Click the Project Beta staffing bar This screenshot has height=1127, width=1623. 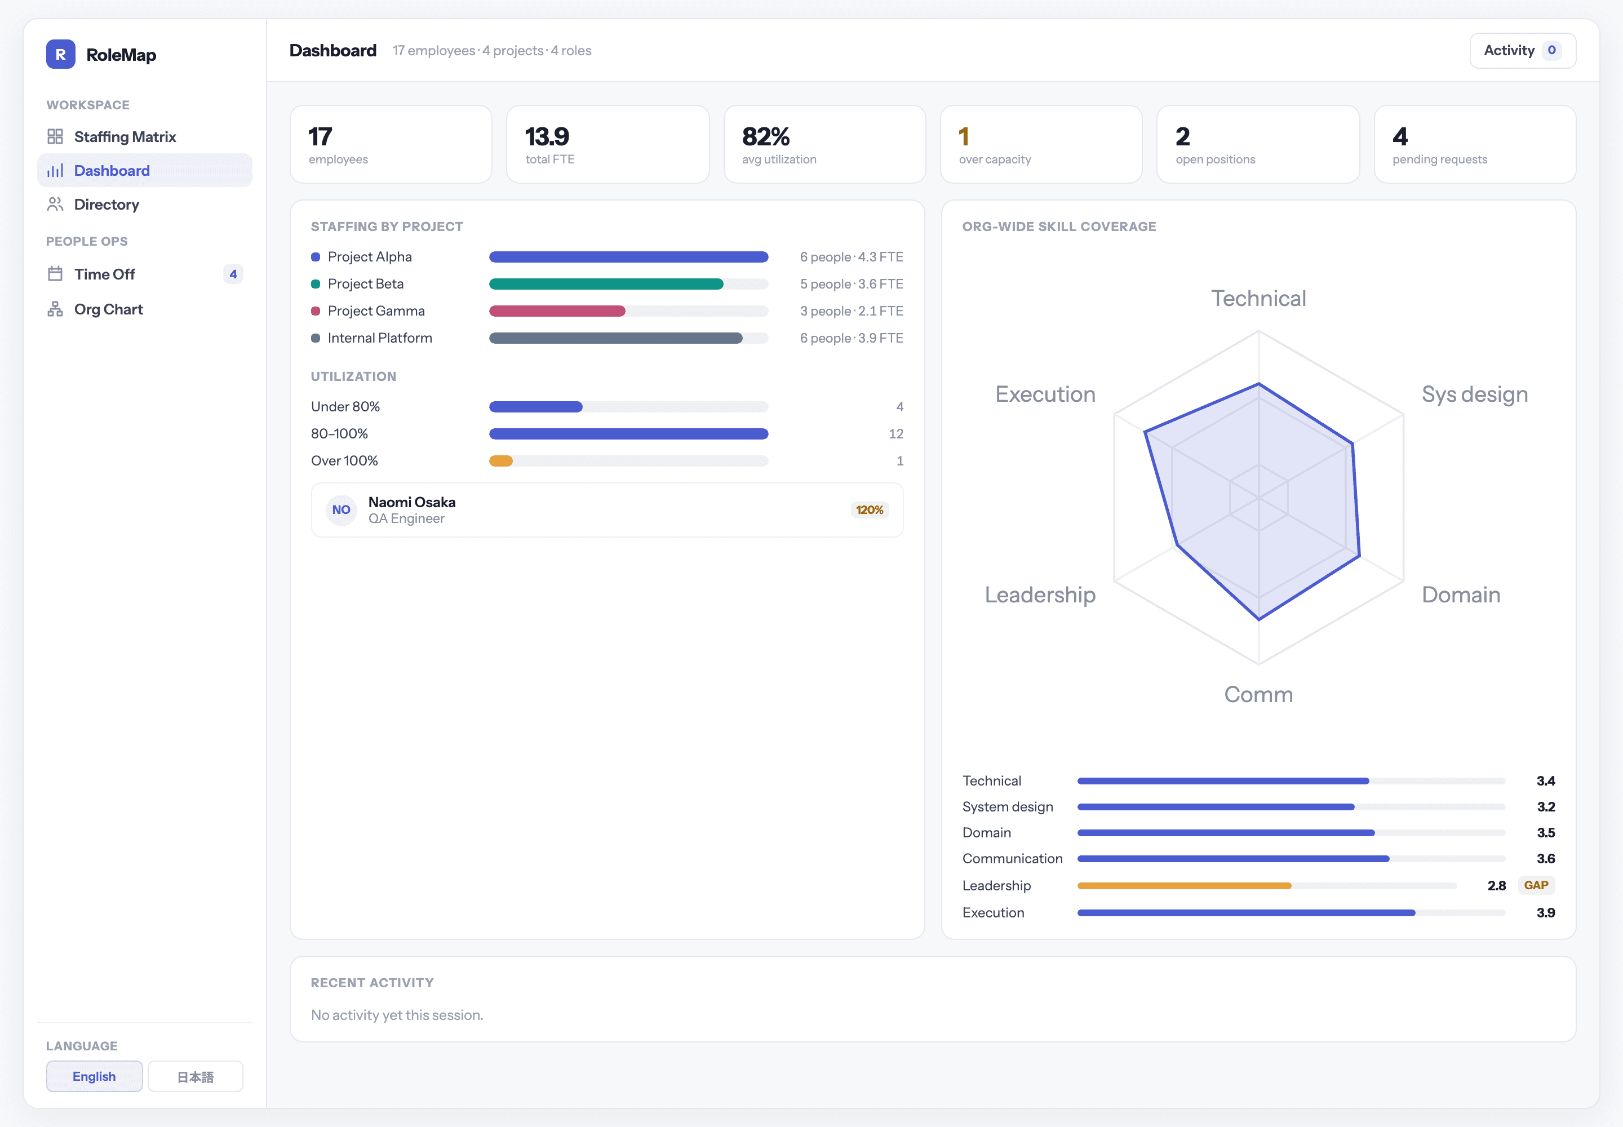point(628,284)
